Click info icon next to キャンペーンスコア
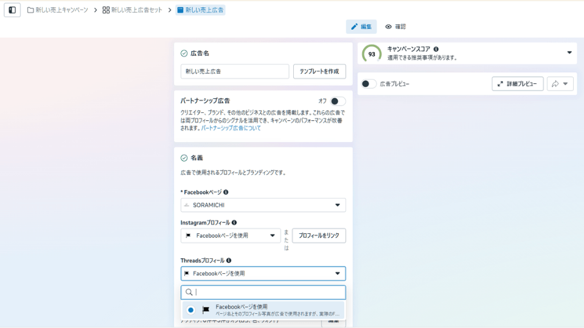 [436, 49]
